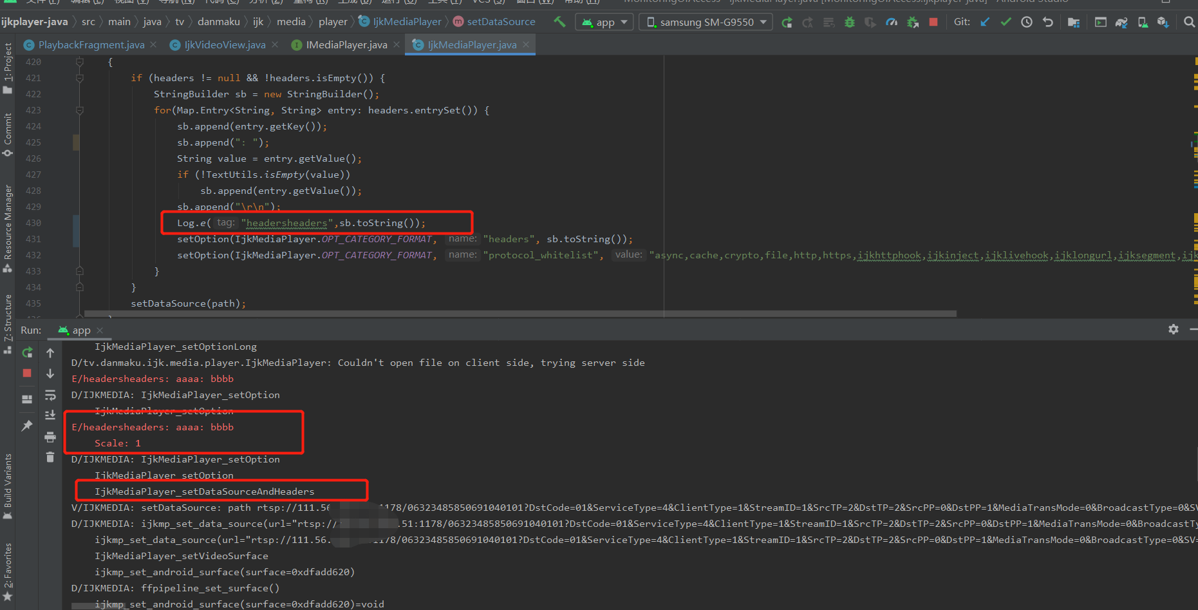The height and width of the screenshot is (610, 1198).
Task: Rerun app from the top toolbar
Action: [x=787, y=23]
